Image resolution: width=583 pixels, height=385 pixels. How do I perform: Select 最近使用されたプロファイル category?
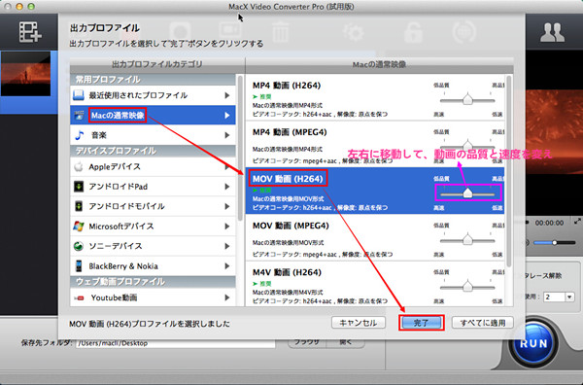point(153,95)
